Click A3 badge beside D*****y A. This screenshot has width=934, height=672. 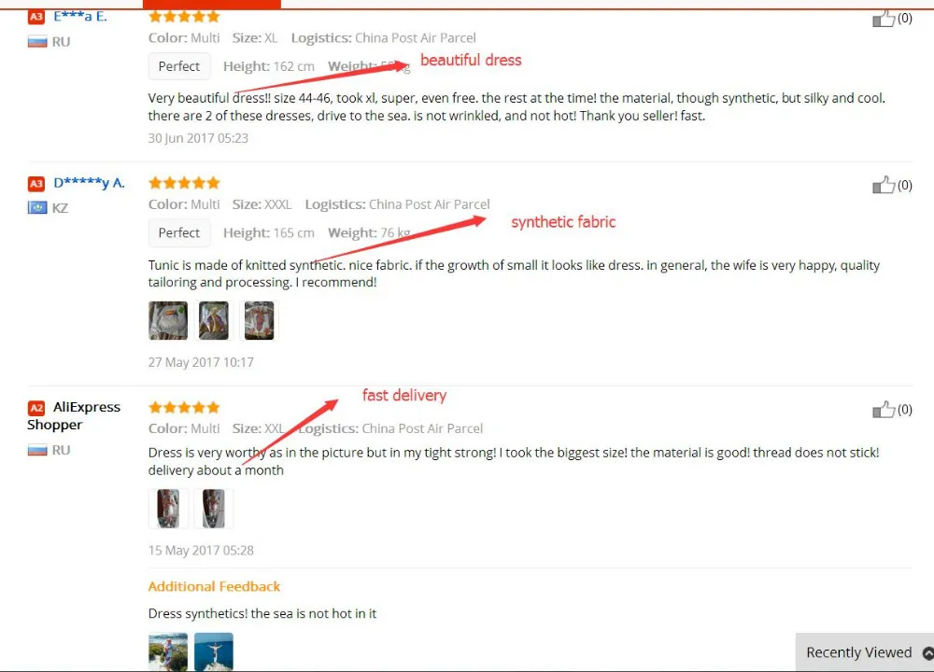(x=36, y=184)
